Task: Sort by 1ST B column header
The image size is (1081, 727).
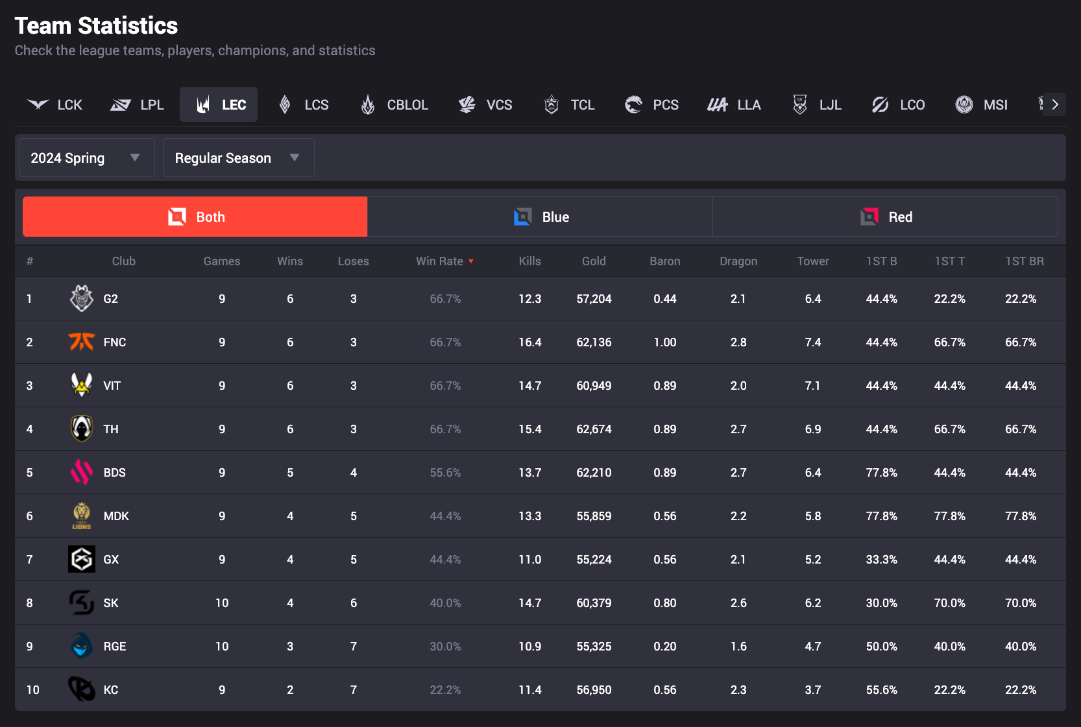Action: pyautogui.click(x=882, y=261)
